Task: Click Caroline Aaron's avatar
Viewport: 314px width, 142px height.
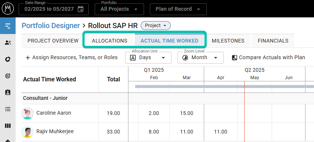Action: pyautogui.click(x=27, y=114)
